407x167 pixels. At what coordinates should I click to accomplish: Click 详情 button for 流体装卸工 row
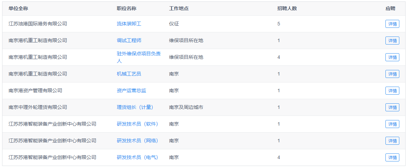[x=392, y=24]
